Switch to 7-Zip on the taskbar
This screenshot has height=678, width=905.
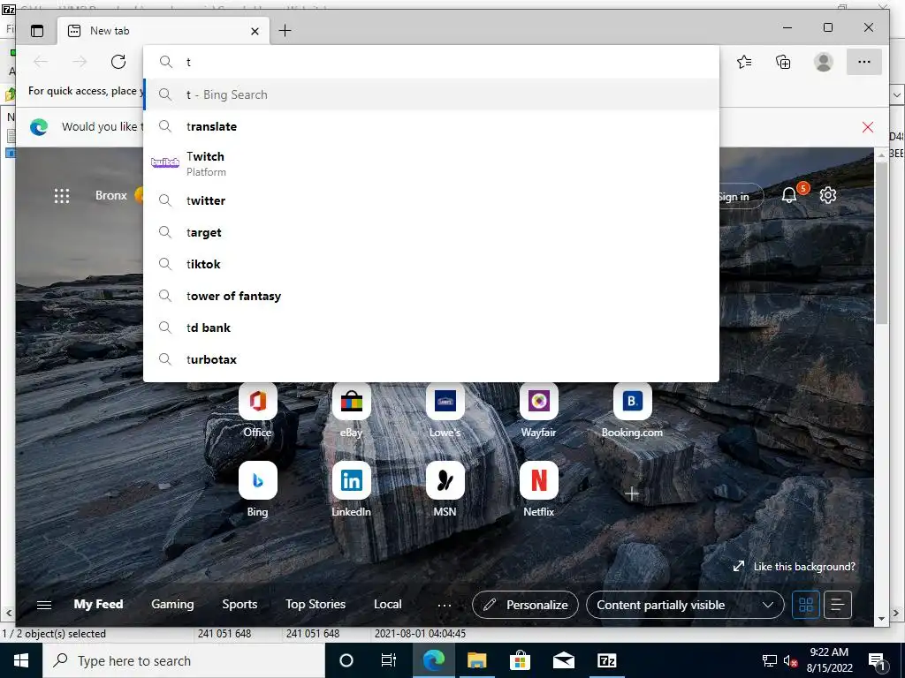coord(606,660)
